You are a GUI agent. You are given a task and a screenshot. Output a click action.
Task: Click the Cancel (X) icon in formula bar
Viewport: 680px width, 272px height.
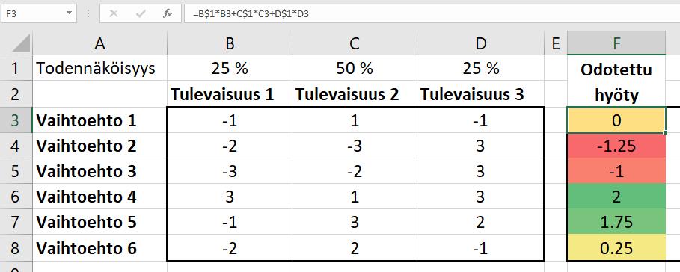click(114, 14)
